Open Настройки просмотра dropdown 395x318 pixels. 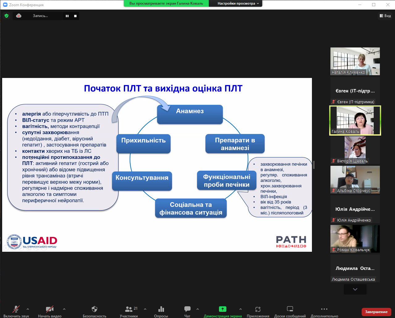(x=238, y=3)
